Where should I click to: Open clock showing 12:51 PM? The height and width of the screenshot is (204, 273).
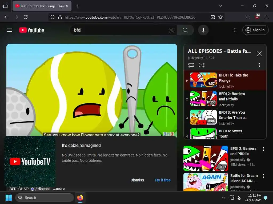(x=253, y=198)
